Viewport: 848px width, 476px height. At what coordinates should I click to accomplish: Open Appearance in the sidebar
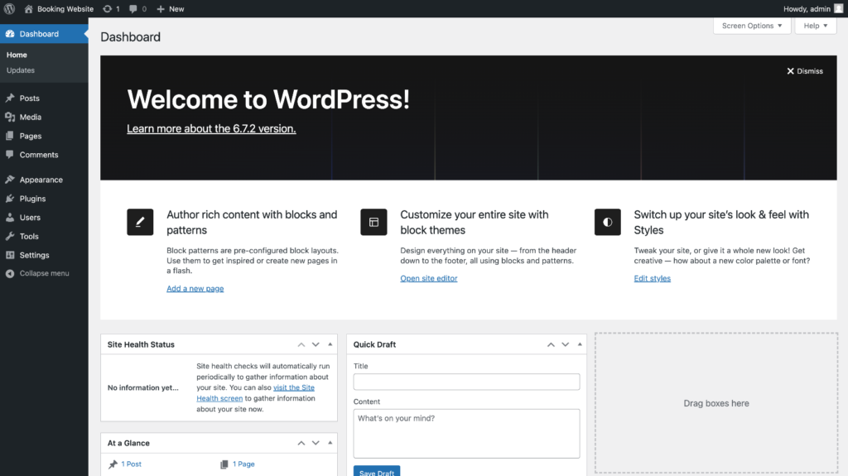(x=44, y=180)
